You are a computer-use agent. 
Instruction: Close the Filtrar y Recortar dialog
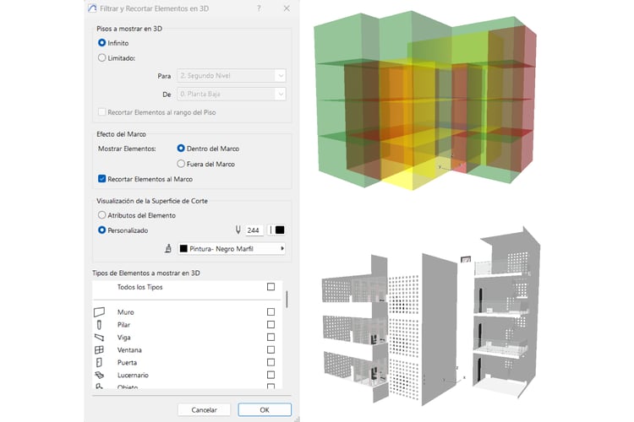tap(287, 8)
